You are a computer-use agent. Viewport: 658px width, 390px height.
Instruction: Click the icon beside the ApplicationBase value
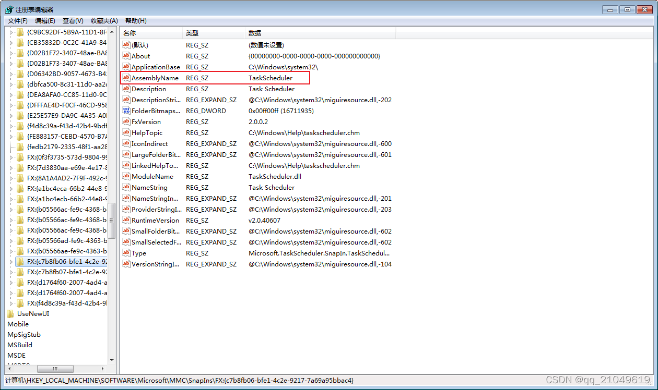pyautogui.click(x=126, y=67)
